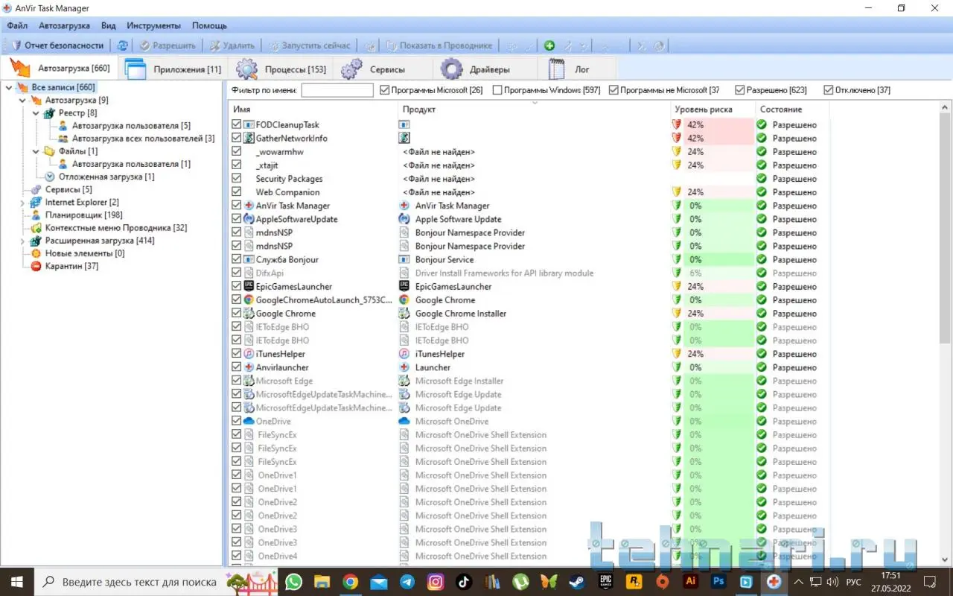Click the risk shield icon for FODCleanupTask
The image size is (953, 596).
[677, 124]
